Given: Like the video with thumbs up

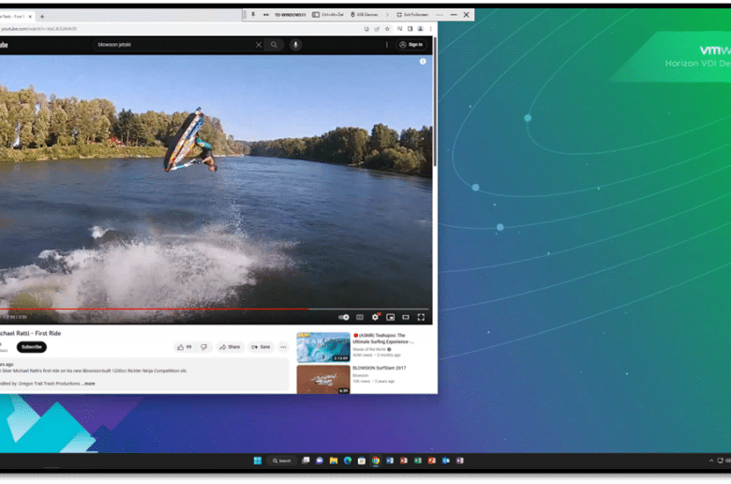Looking at the screenshot, I should (185, 347).
